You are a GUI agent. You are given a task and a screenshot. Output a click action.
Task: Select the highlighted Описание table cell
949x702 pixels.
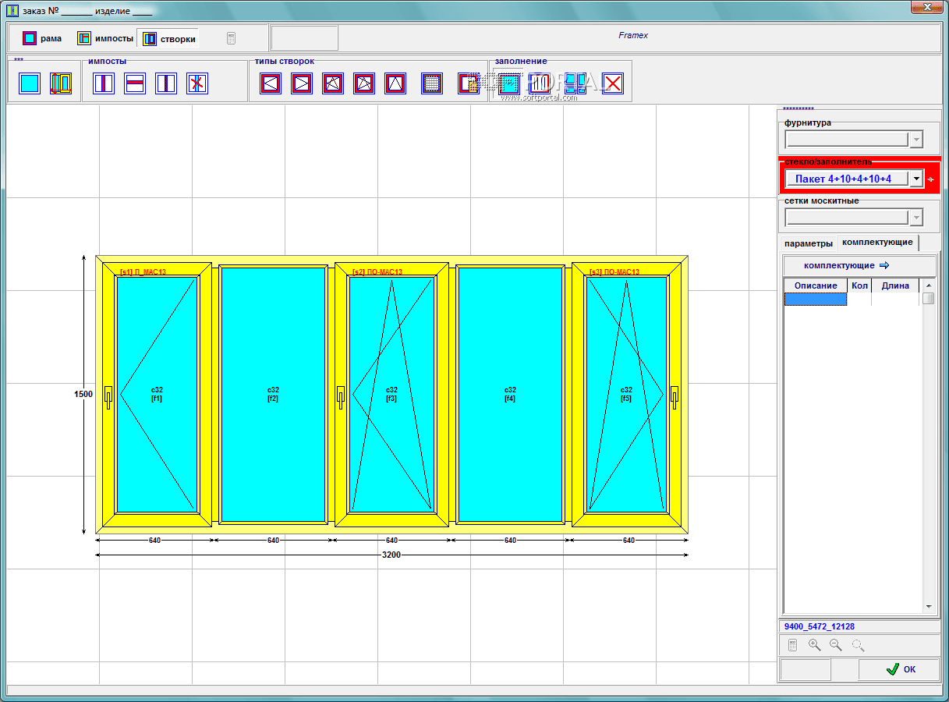tap(816, 299)
